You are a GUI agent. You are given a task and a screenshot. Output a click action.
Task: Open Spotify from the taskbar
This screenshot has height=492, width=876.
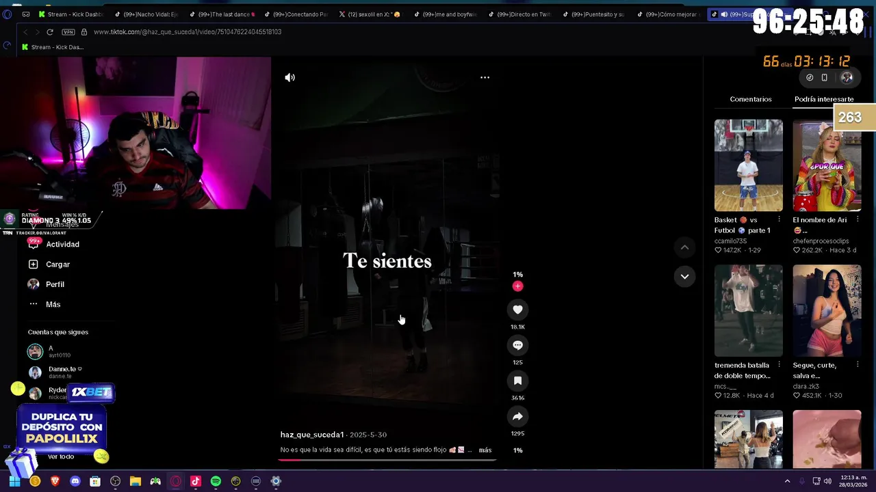216,482
